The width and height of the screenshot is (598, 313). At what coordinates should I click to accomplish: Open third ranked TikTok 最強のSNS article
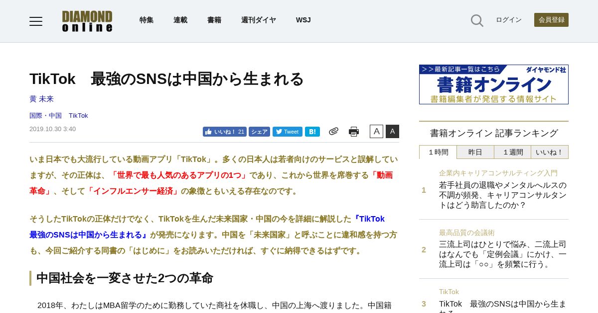click(503, 306)
